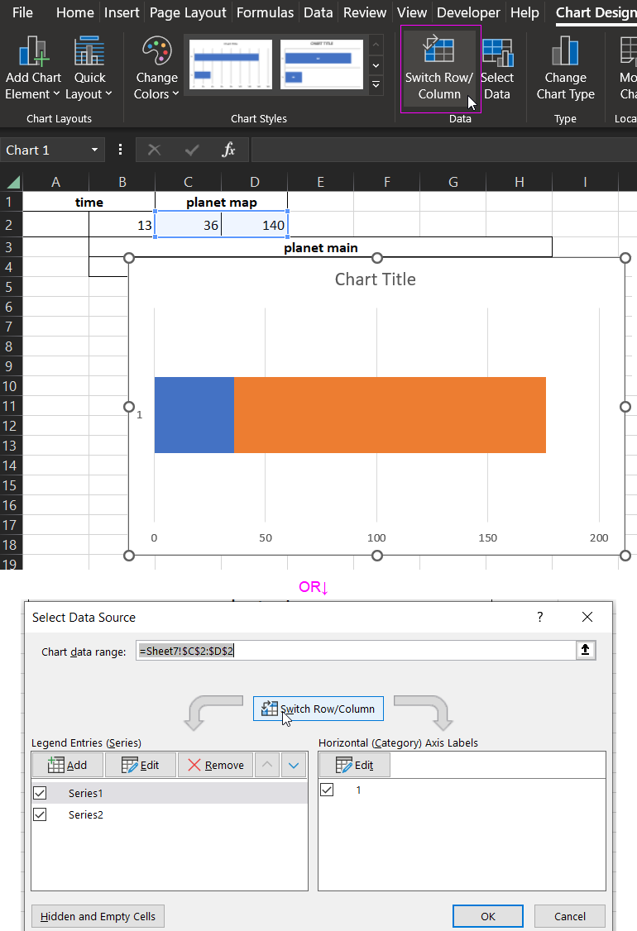The height and width of the screenshot is (931, 637).
Task: Switch to the Page Layout tab
Action: pos(186,12)
